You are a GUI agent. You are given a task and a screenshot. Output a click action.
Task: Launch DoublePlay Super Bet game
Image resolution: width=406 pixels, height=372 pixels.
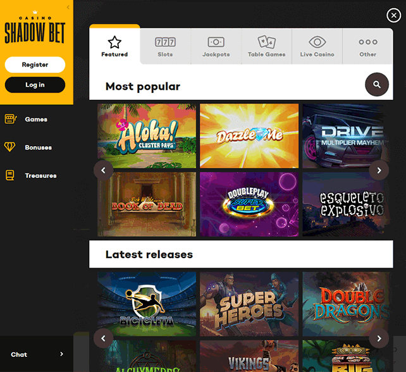coord(249,204)
